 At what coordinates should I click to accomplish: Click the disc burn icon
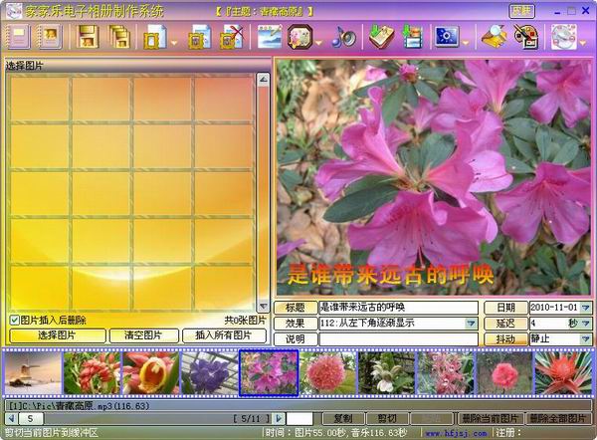pyautogui.click(x=563, y=37)
